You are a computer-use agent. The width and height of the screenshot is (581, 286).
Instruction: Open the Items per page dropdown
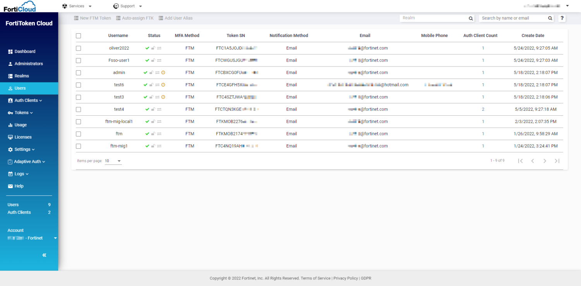point(113,161)
